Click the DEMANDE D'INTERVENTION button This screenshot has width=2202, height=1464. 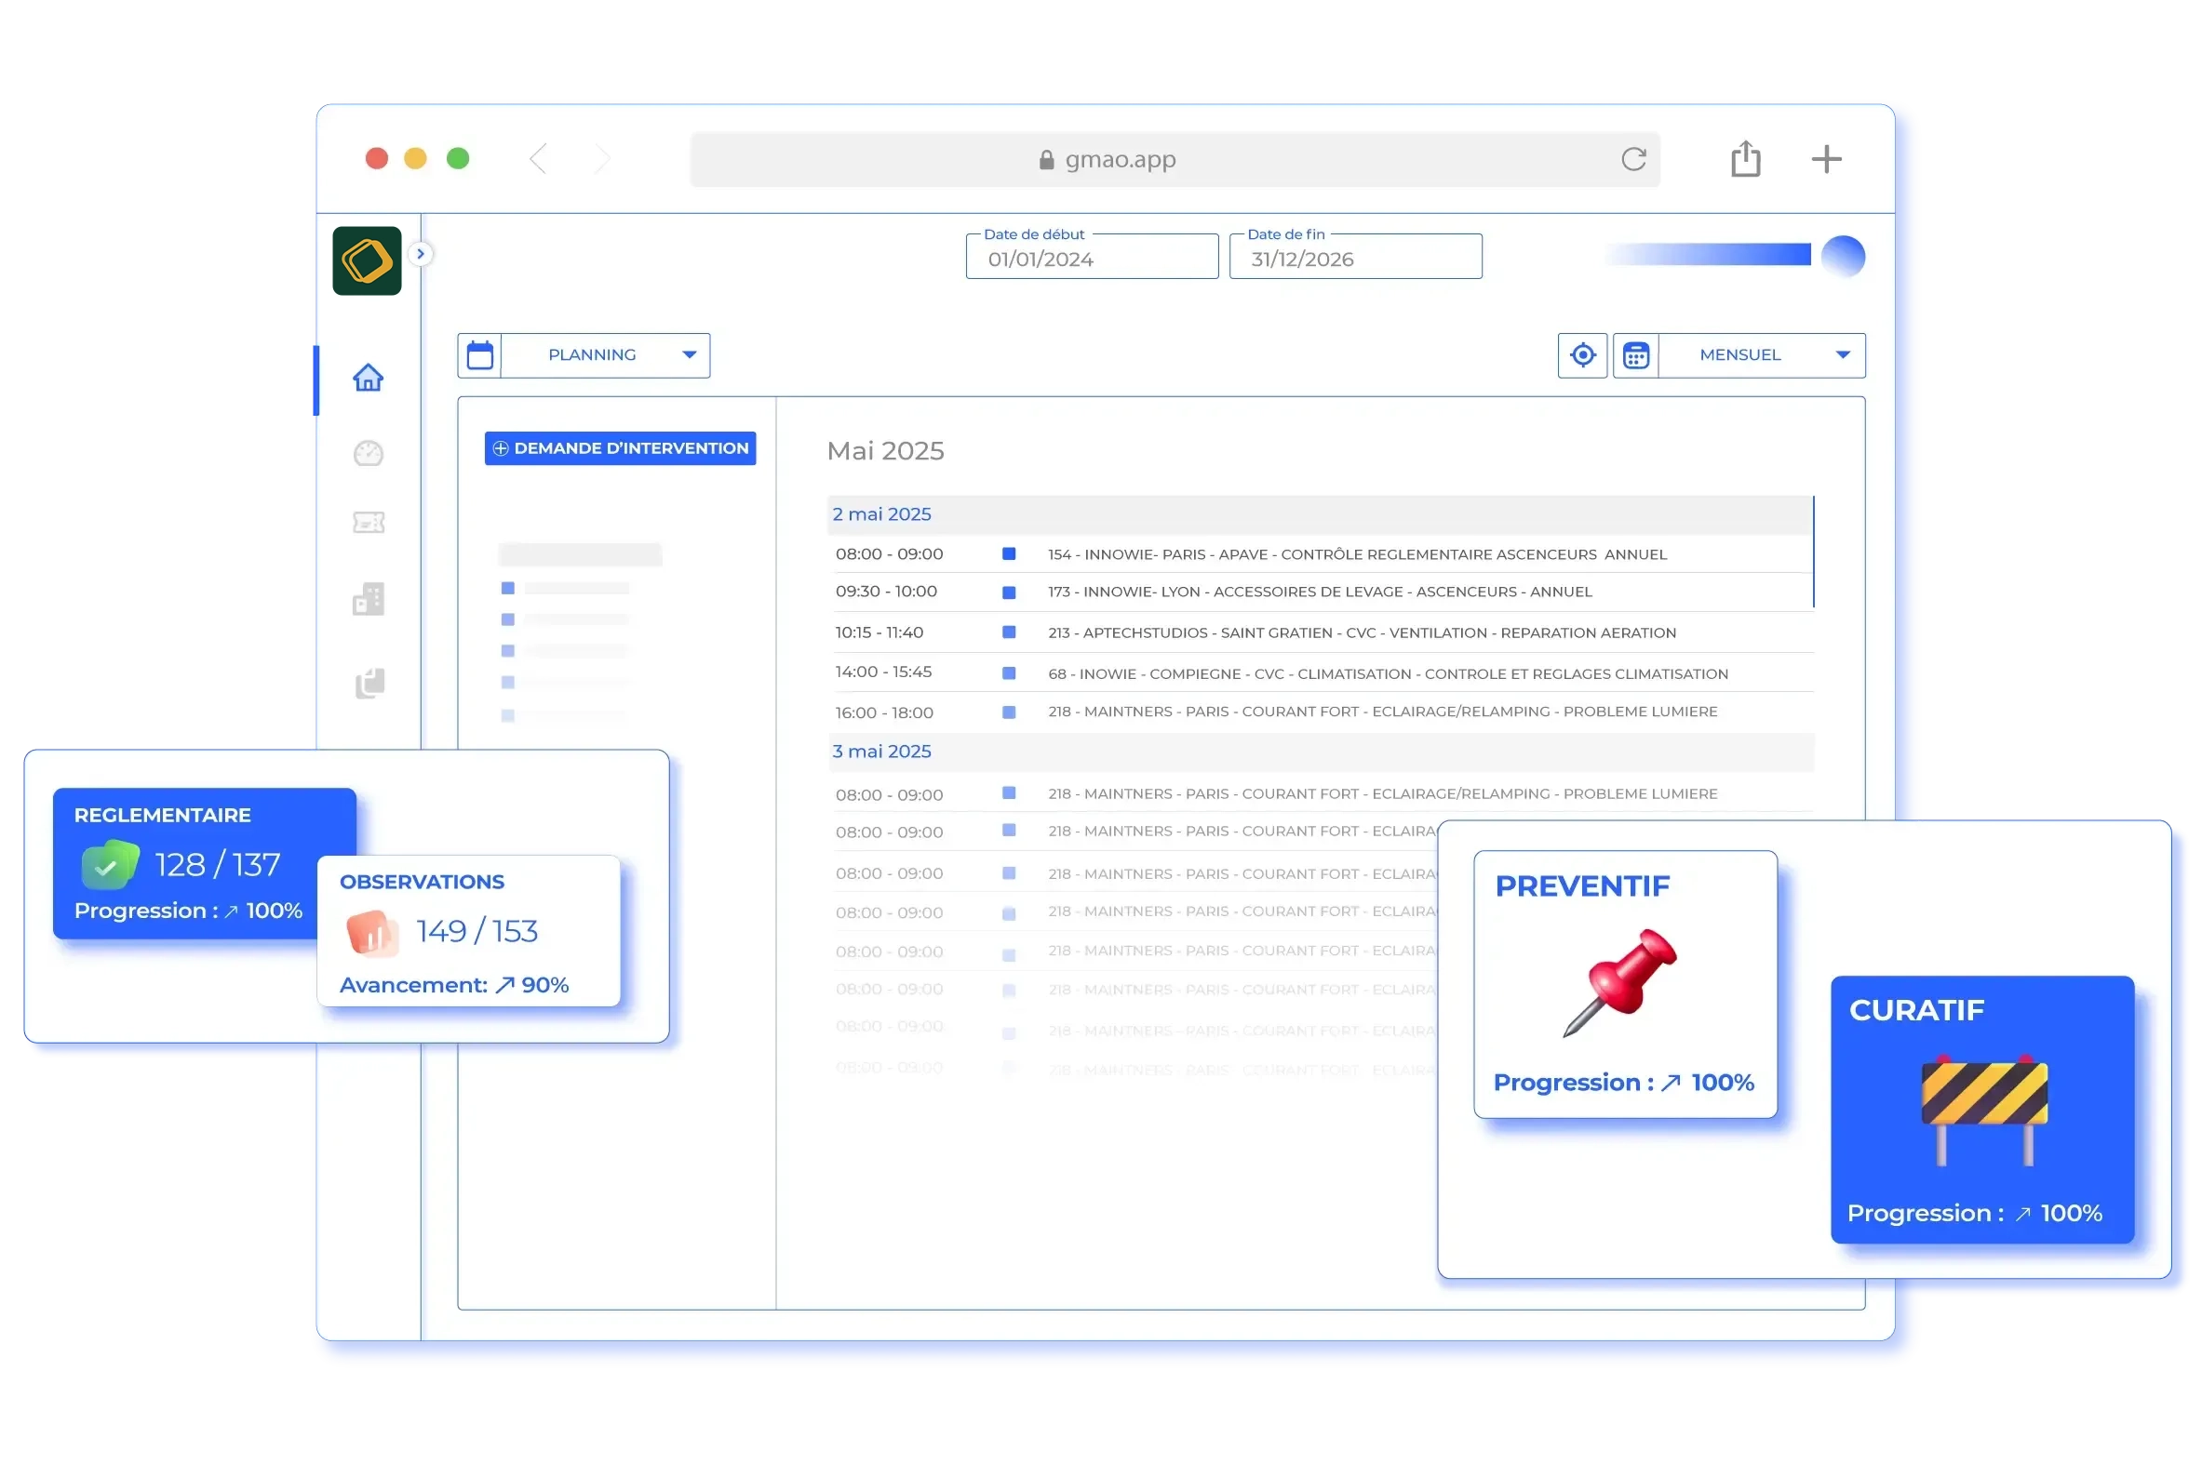(621, 448)
